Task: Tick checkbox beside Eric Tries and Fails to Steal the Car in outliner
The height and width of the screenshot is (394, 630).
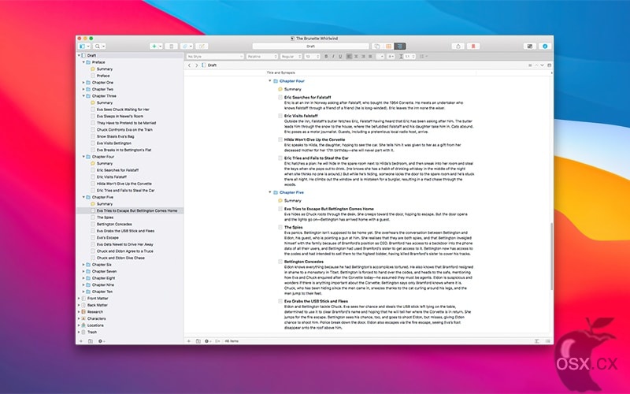Action: click(280, 158)
